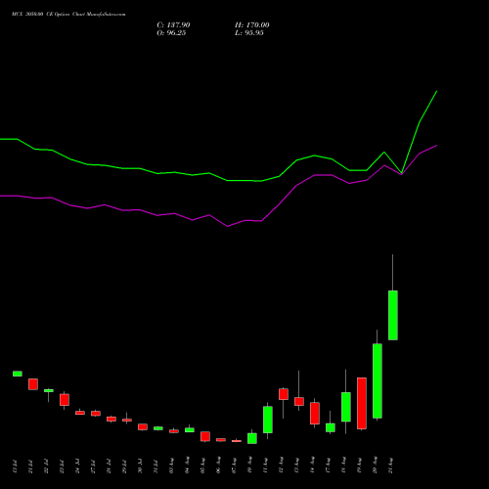The width and height of the screenshot is (489, 489).
Task: Click the red candle above 23 Jul
Action: tap(65, 400)
